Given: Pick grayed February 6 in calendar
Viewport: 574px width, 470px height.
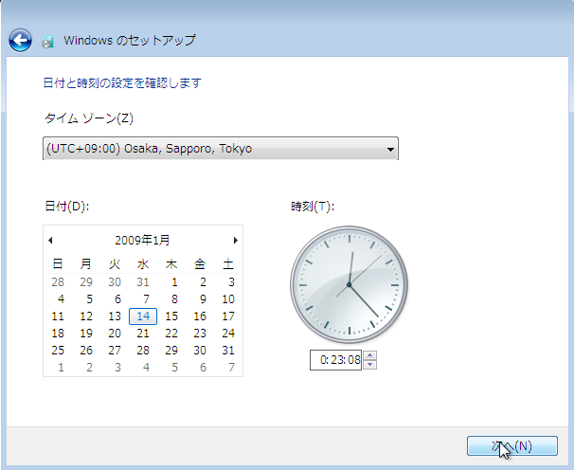Looking at the screenshot, I should (203, 367).
